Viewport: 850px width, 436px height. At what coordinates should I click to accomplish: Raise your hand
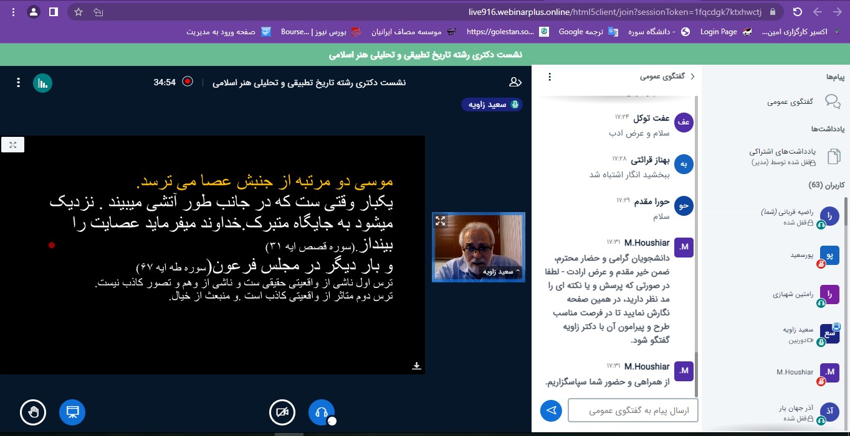click(x=33, y=412)
